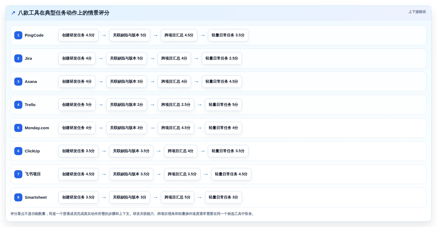Click ClickUp's 轻量日常任务 3.5分 chip
Image resolution: width=437 pixels, height=227 pixels.
tap(228, 151)
